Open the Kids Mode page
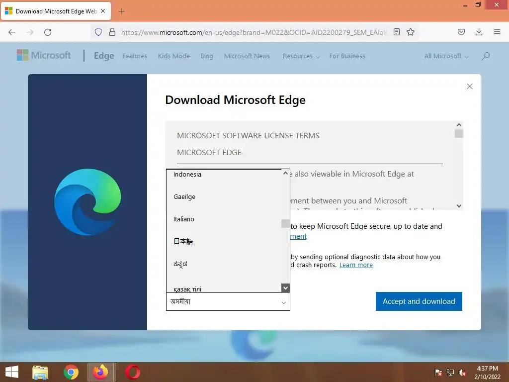This screenshot has height=382, width=509. coord(173,56)
